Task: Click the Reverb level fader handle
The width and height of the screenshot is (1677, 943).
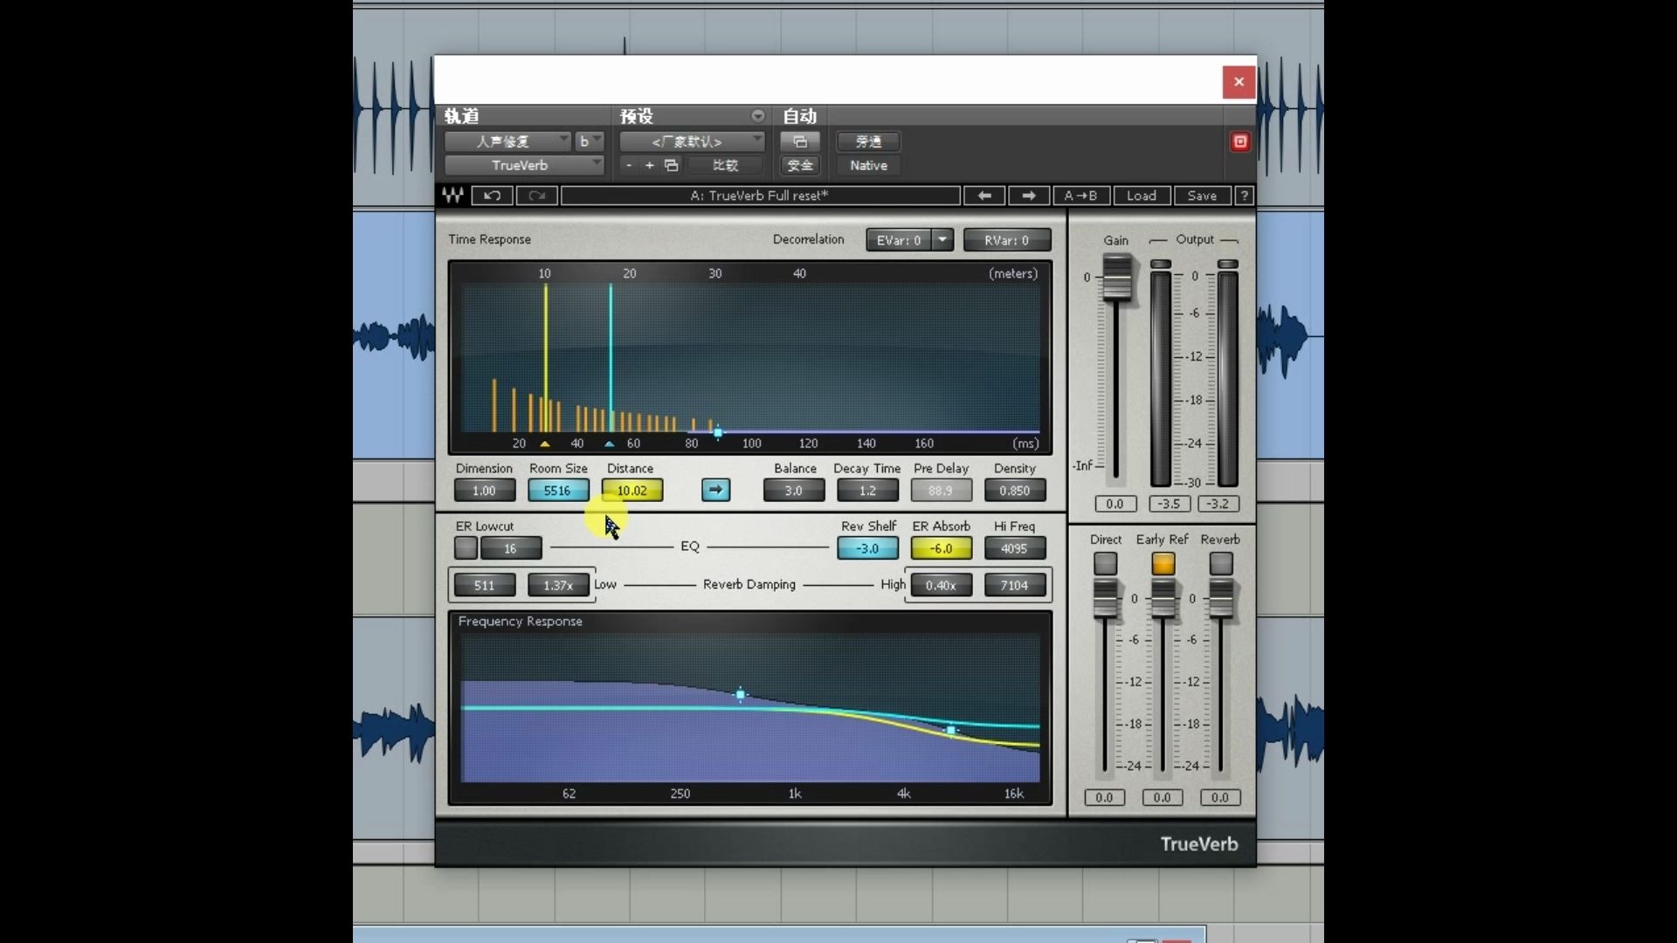Action: coord(1220,599)
